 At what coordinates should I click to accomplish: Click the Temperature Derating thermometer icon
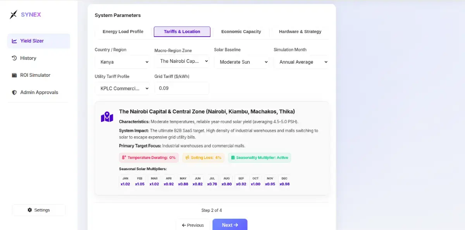pyautogui.click(x=124, y=157)
